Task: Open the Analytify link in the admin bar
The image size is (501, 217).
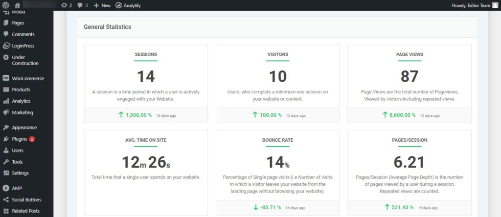Action: (x=132, y=5)
